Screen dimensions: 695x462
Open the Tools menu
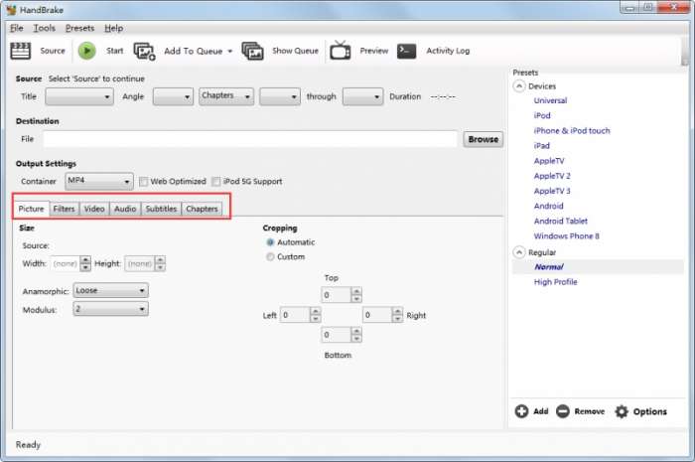pyautogui.click(x=45, y=28)
